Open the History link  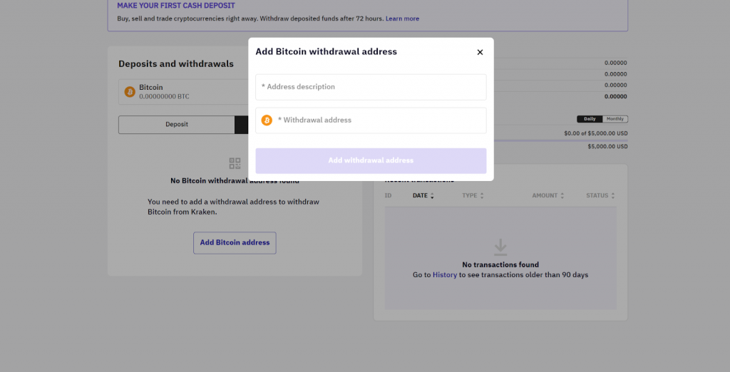point(445,274)
